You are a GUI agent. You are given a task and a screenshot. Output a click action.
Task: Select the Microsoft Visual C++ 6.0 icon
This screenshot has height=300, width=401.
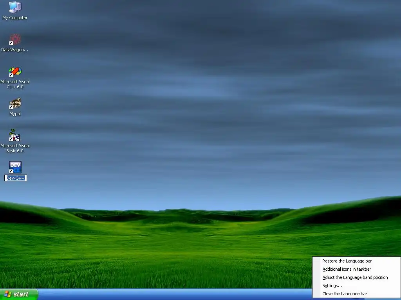pos(15,72)
